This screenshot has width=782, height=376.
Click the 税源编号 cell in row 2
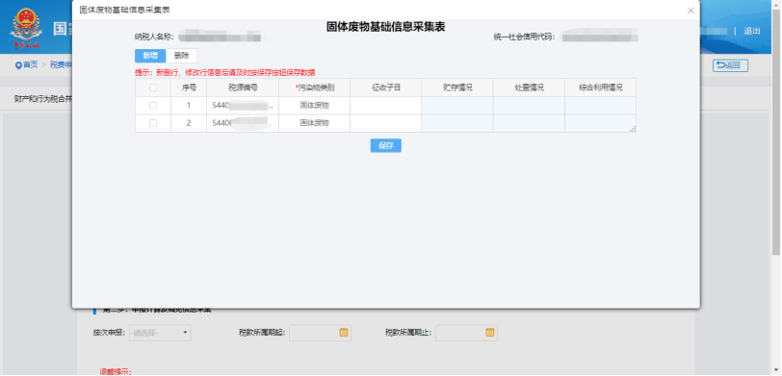coord(243,123)
